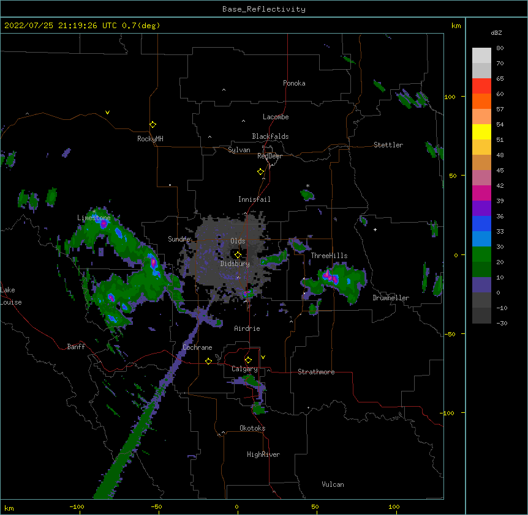
Task: Click the red 65 dBZ legend swatch
Action: [x=481, y=86]
